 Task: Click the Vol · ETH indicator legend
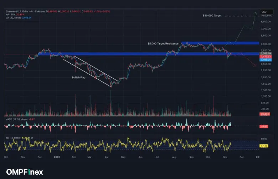pyautogui.click(x=10, y=15)
